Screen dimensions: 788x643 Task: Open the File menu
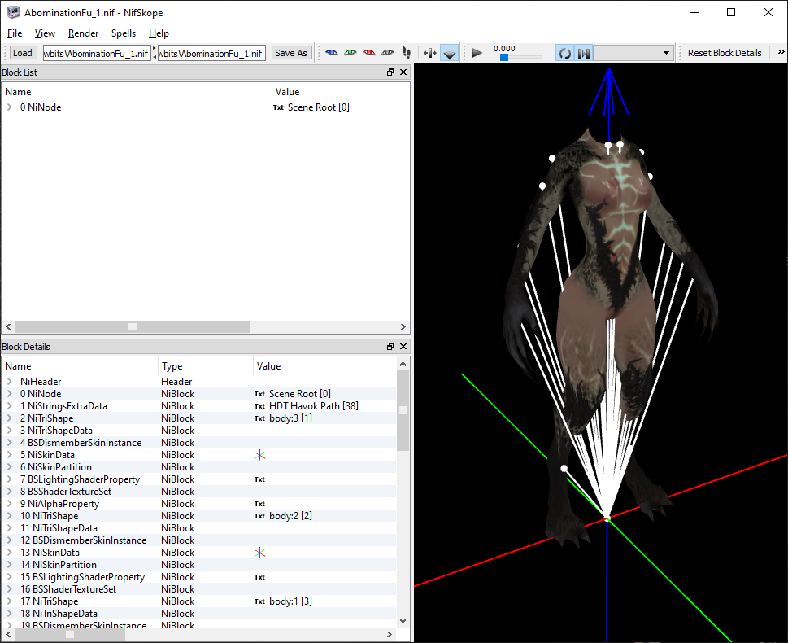(x=15, y=33)
